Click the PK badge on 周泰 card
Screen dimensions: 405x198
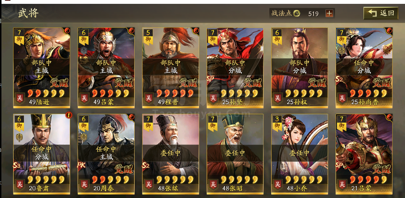coord(82,165)
